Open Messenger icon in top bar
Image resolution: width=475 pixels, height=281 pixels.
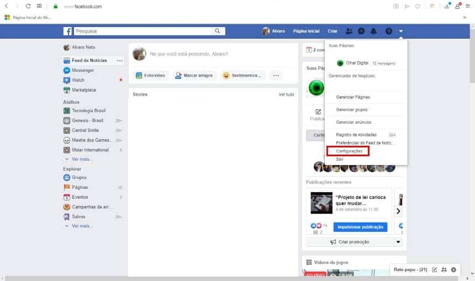361,31
